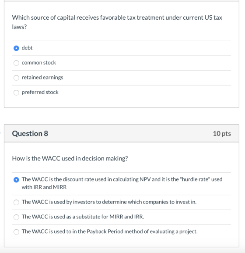
Task: Click the 'How is the WACC used' question text
Action: click(x=70, y=158)
